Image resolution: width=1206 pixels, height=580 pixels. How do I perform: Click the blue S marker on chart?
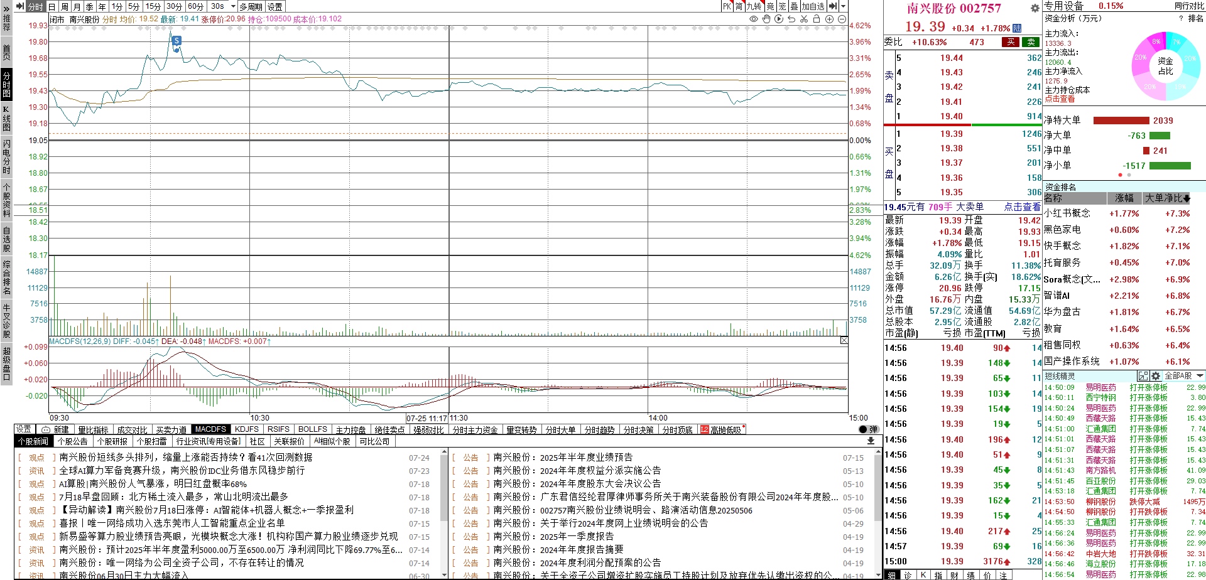tap(177, 41)
